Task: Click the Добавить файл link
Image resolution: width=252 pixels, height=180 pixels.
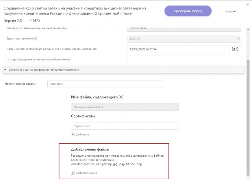Action: coord(87,173)
